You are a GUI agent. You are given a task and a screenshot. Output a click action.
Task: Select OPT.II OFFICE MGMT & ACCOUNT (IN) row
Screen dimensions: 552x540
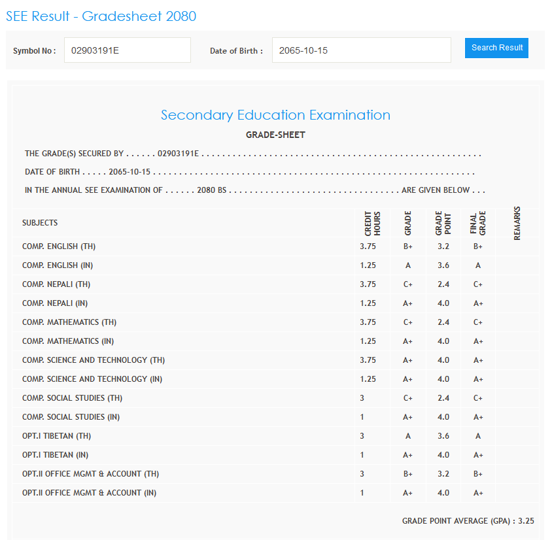coord(89,493)
